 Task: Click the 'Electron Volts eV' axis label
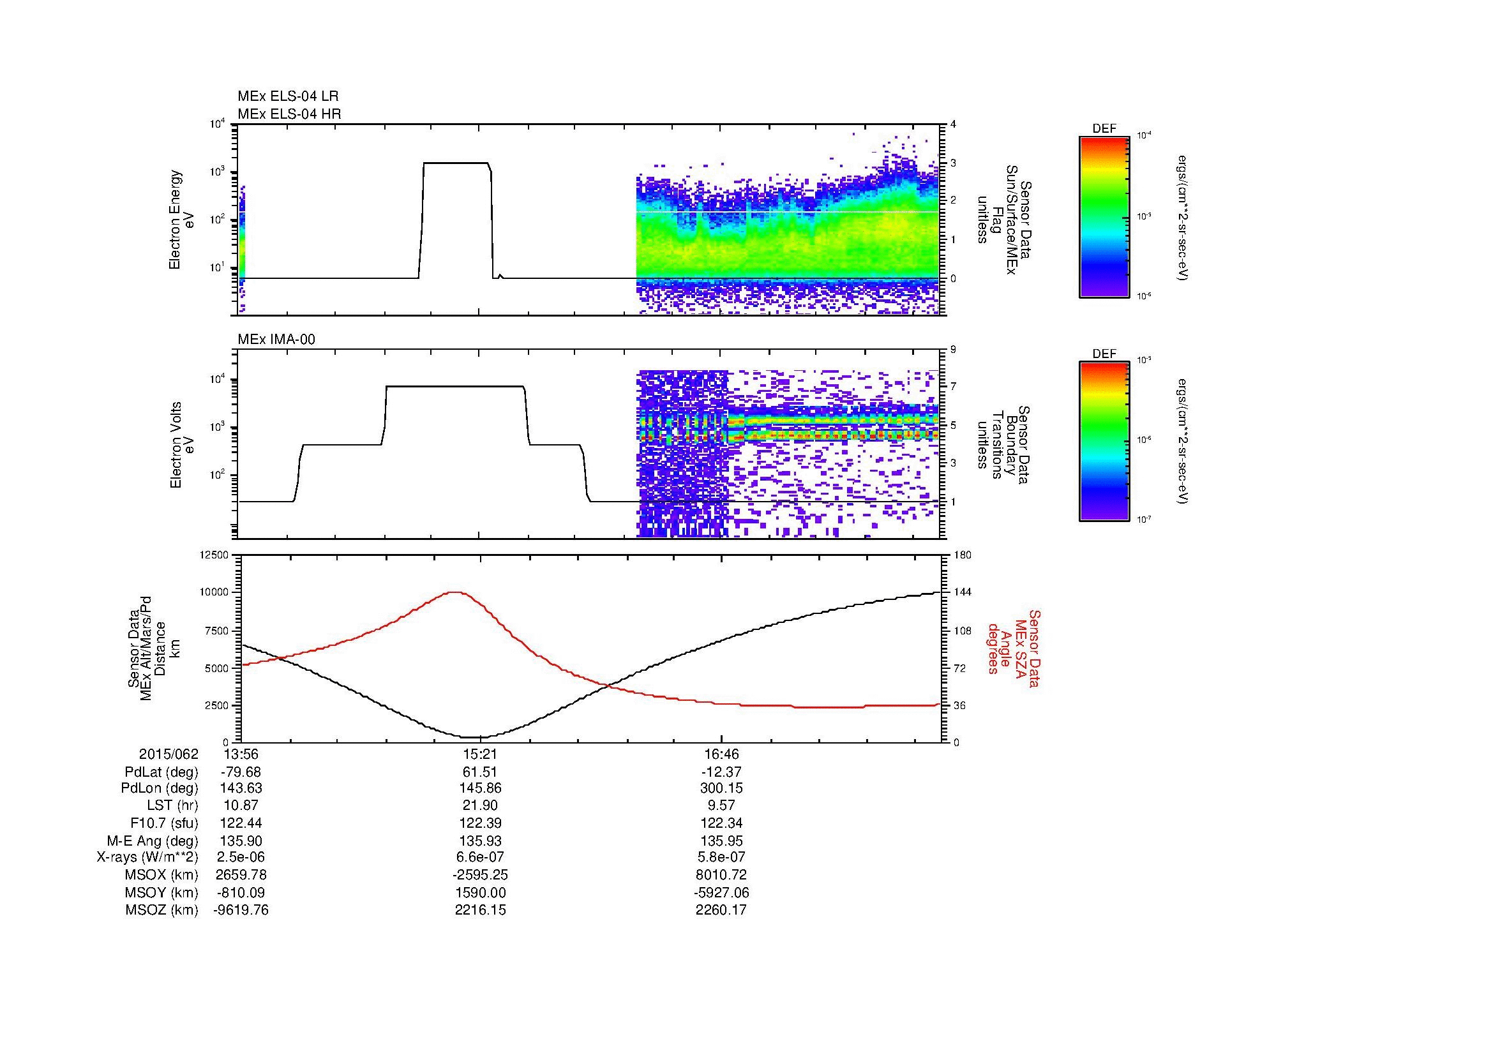(x=183, y=445)
